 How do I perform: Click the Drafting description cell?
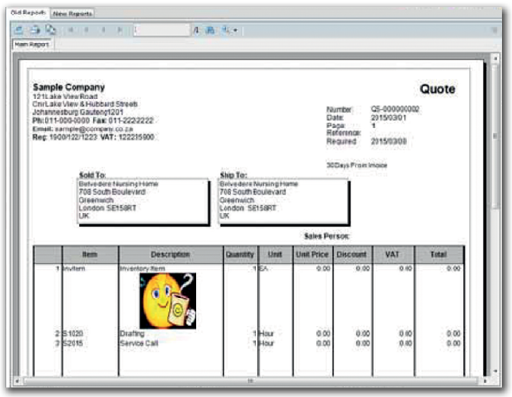click(133, 334)
